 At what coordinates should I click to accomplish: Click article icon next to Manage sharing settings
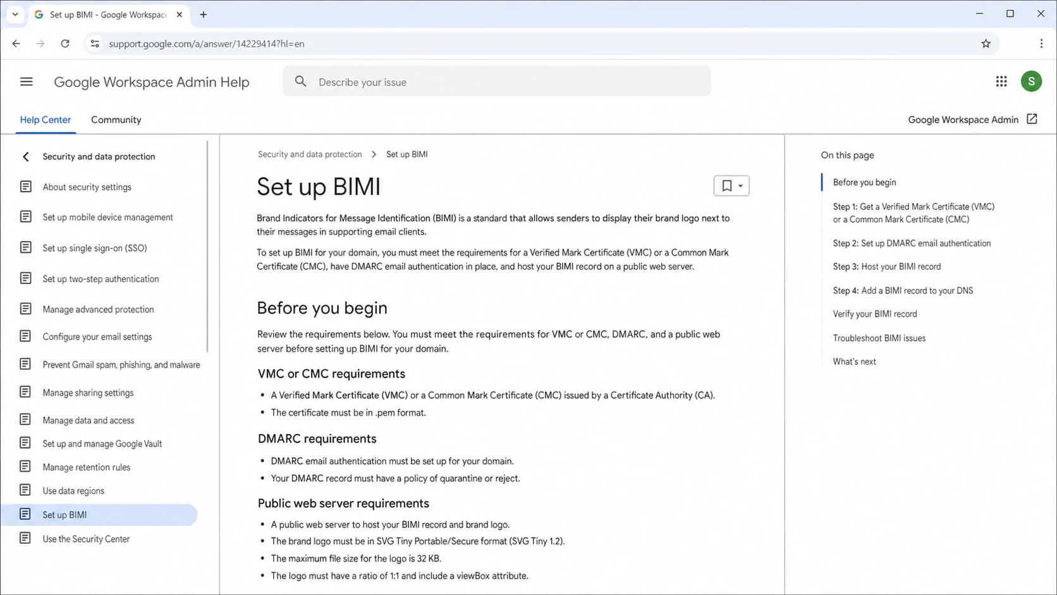click(25, 392)
